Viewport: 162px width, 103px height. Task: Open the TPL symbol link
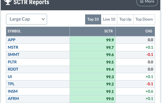11,84
